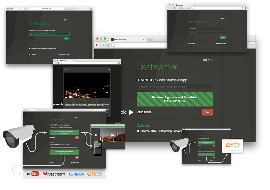270x190 pixels.
Task: Open hamburger menu in large browser window
Action: [252, 45]
